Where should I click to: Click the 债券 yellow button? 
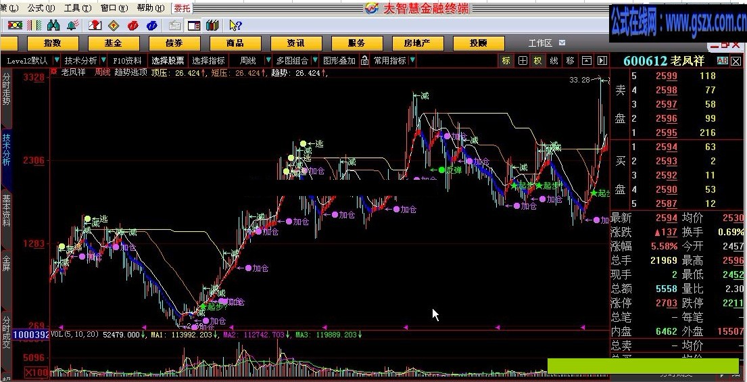pyautogui.click(x=174, y=43)
